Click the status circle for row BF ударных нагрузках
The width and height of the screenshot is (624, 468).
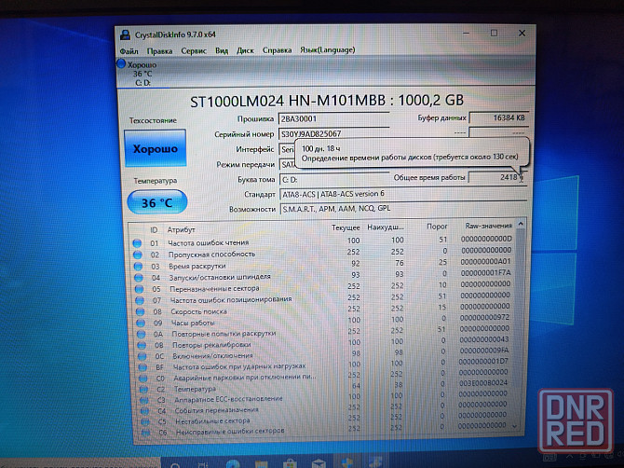pos(142,367)
